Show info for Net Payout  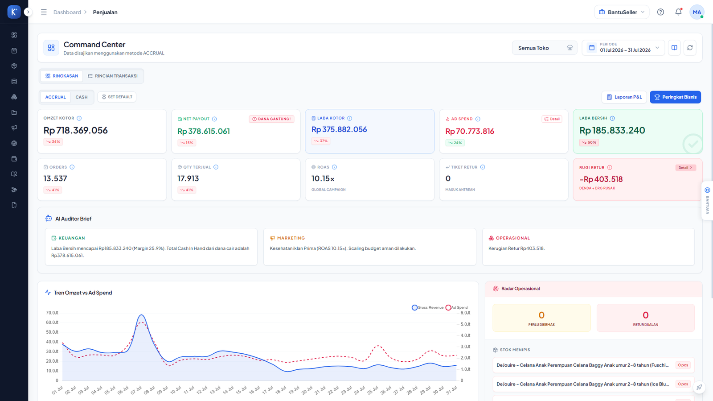pyautogui.click(x=214, y=119)
